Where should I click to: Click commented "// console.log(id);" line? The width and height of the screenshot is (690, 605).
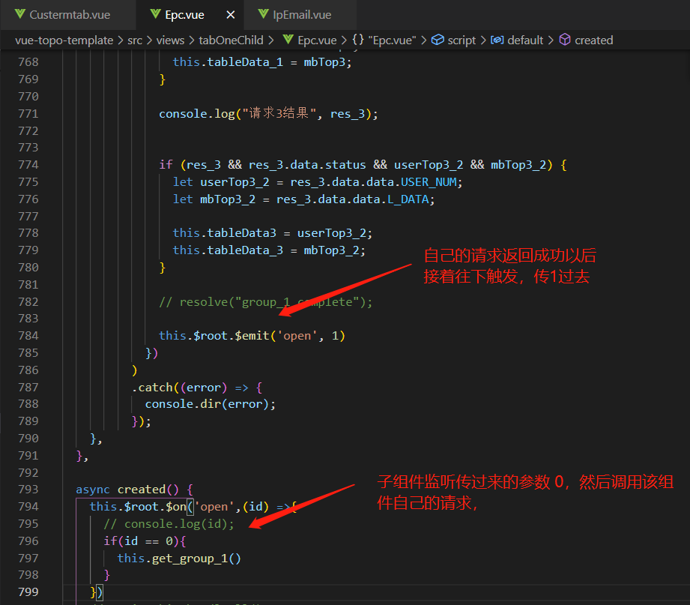coord(169,523)
